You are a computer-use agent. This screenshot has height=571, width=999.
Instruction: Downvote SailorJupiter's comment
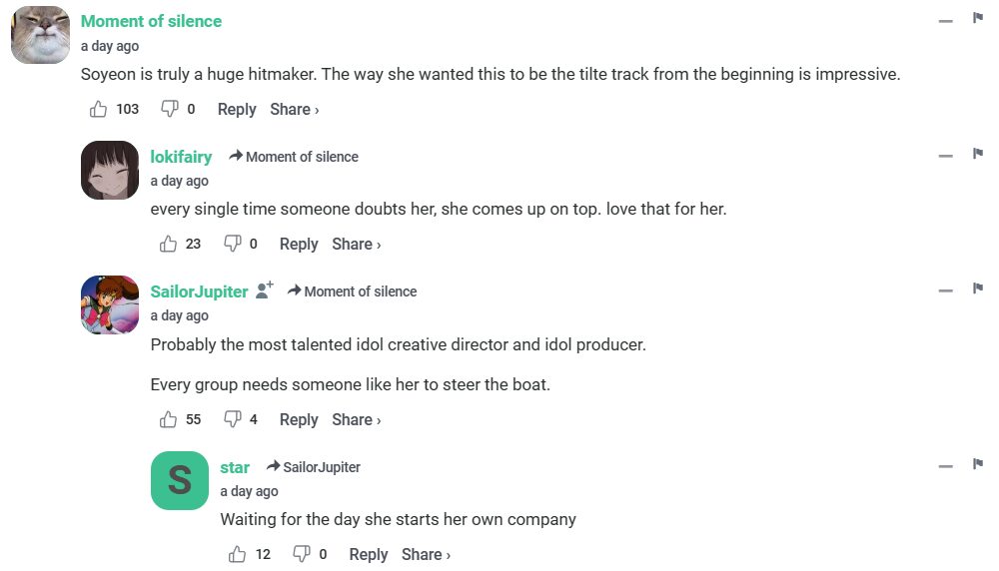232,419
